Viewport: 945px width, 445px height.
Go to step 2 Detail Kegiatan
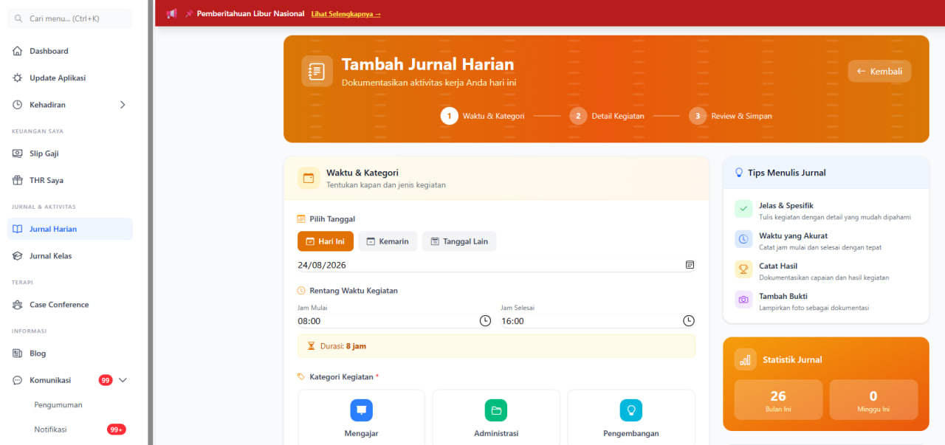(607, 116)
